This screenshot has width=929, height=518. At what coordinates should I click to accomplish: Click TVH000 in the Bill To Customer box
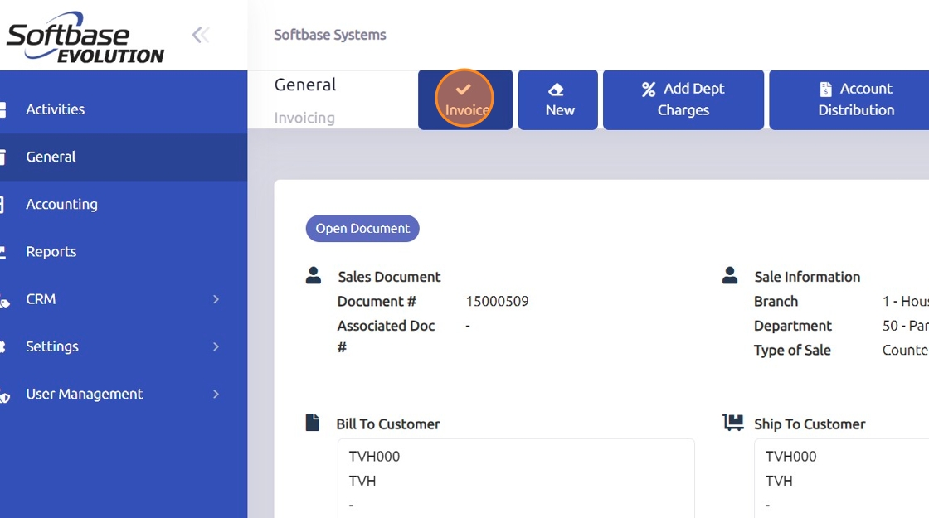tap(374, 457)
